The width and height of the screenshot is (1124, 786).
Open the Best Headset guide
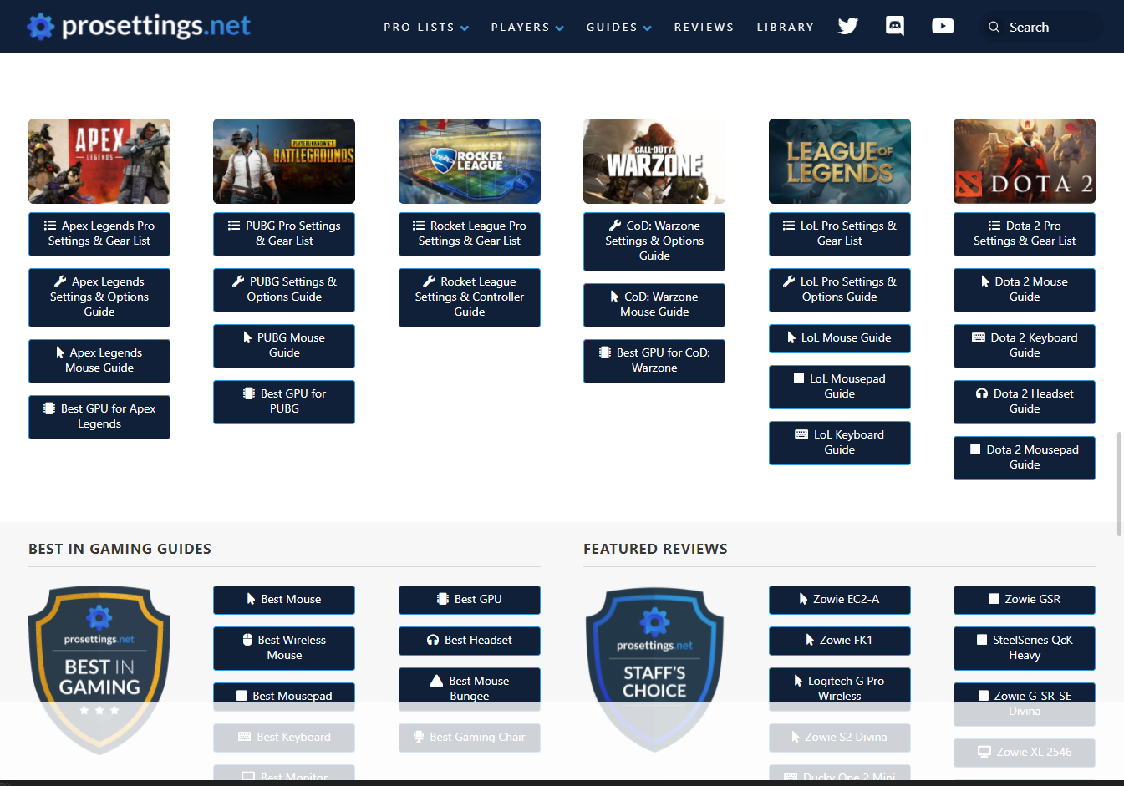tap(470, 641)
